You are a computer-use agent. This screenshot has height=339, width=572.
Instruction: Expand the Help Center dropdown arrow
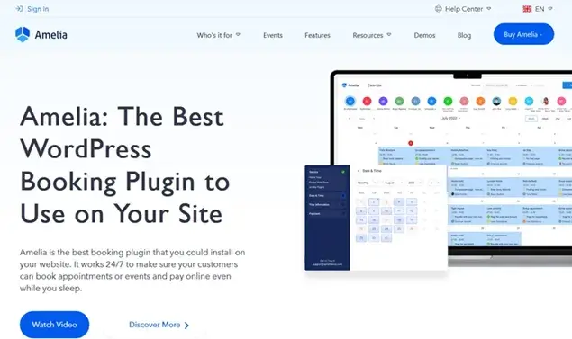coord(489,8)
